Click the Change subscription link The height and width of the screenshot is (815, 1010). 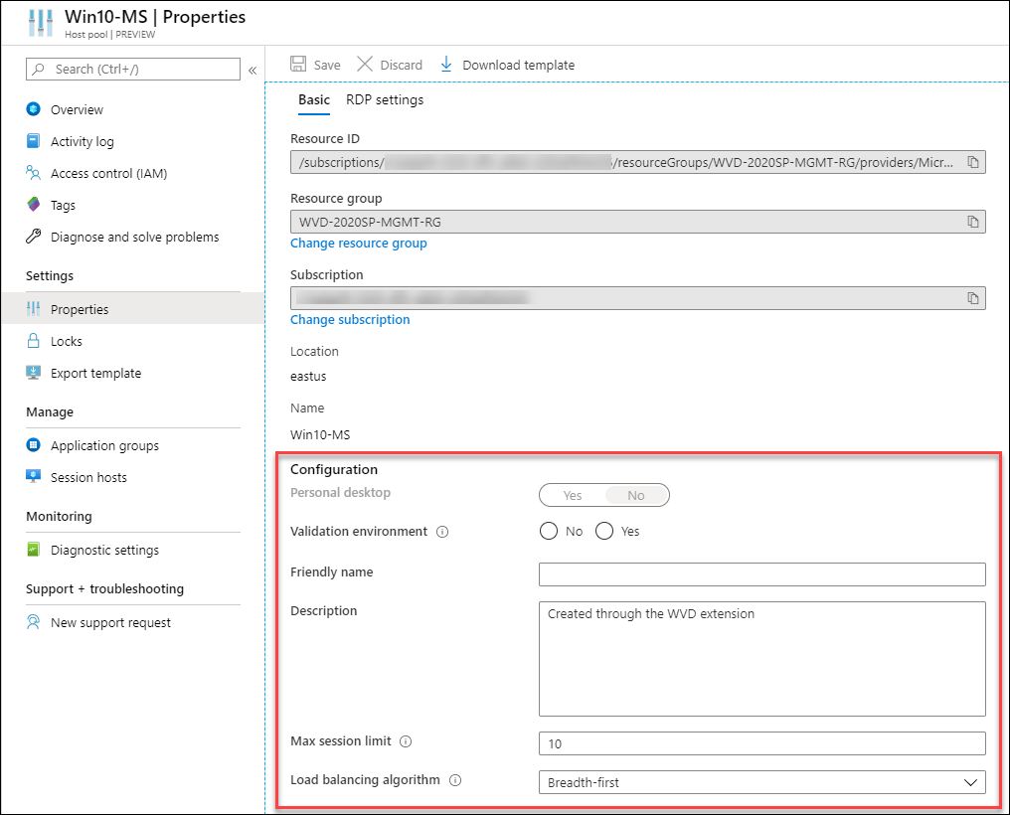pos(350,320)
